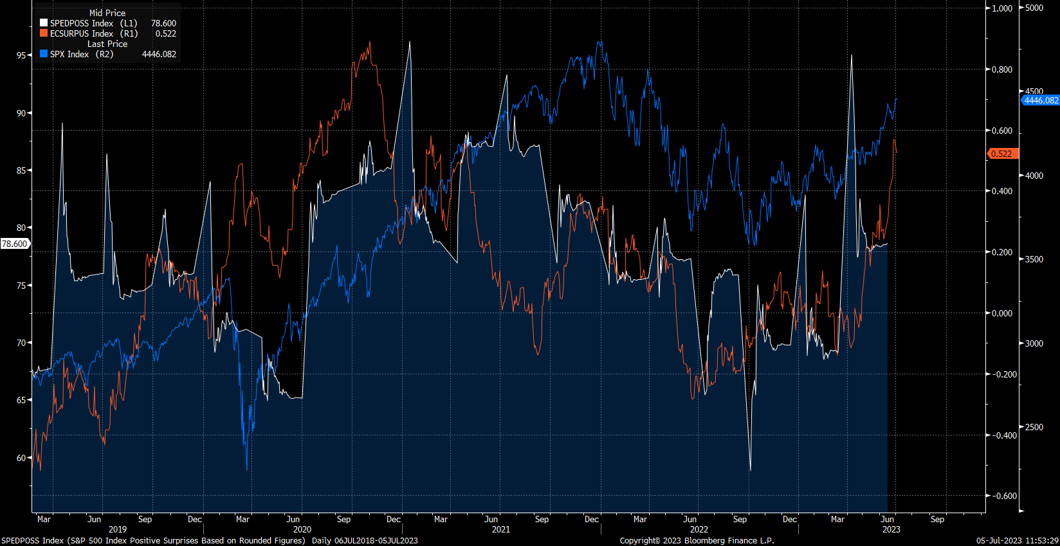Click the white 78.600 left-axis price tag
Image resolution: width=1060 pixels, height=546 pixels.
point(15,244)
